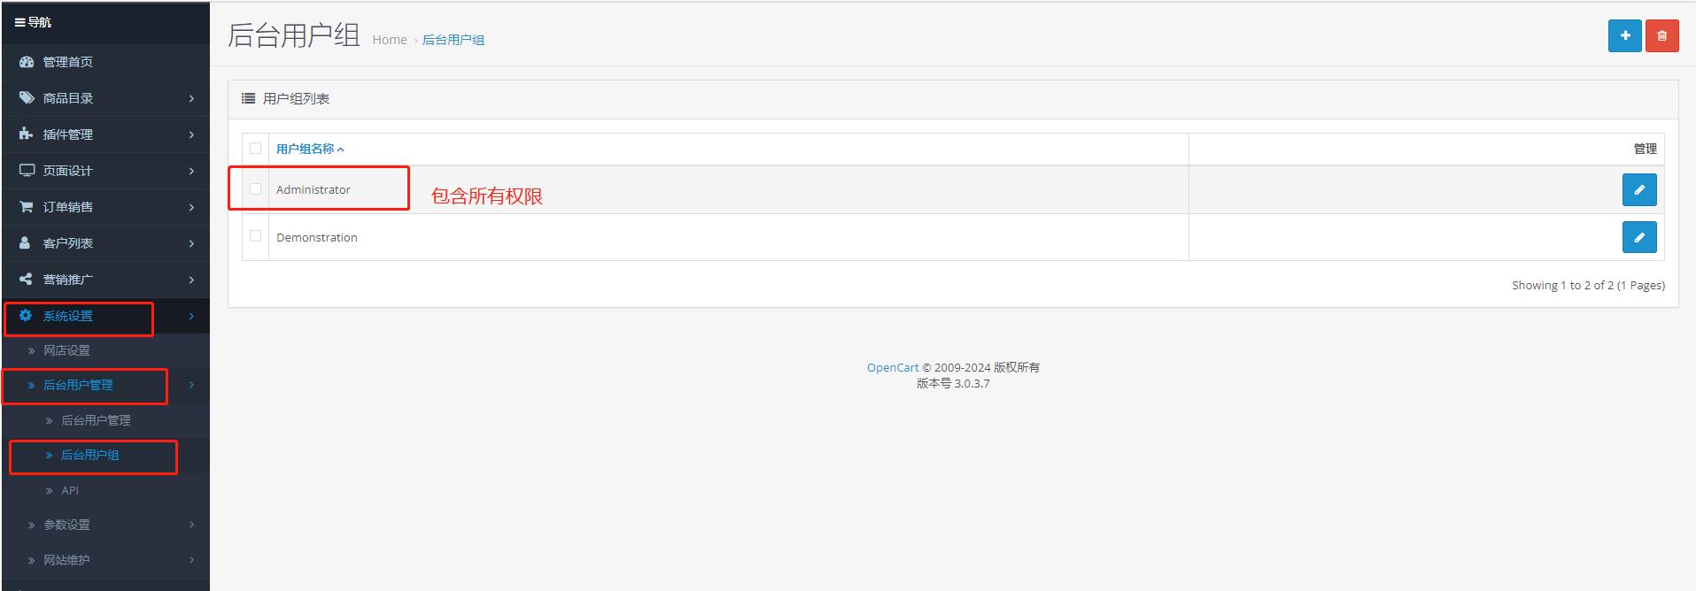Expand the 客户列表 menu chevron
The width and height of the screenshot is (1696, 591).
(191, 243)
